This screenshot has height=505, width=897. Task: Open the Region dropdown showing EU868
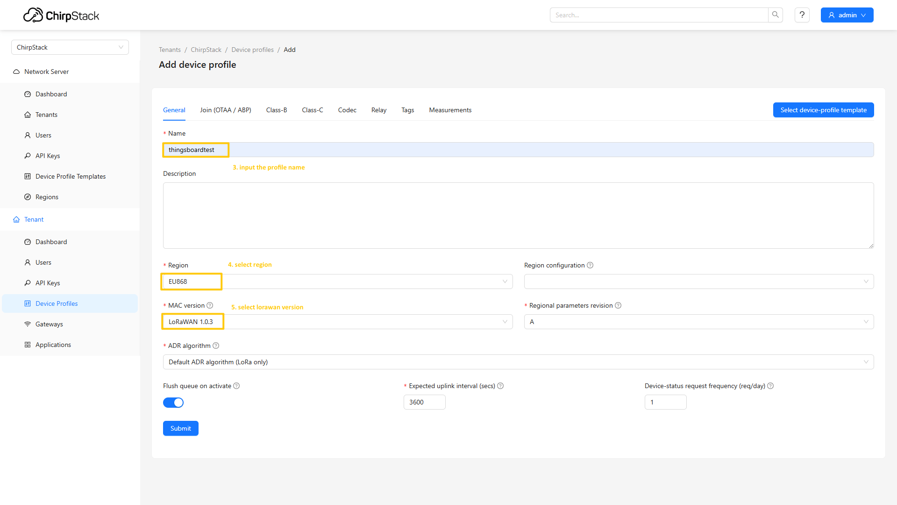(x=337, y=281)
